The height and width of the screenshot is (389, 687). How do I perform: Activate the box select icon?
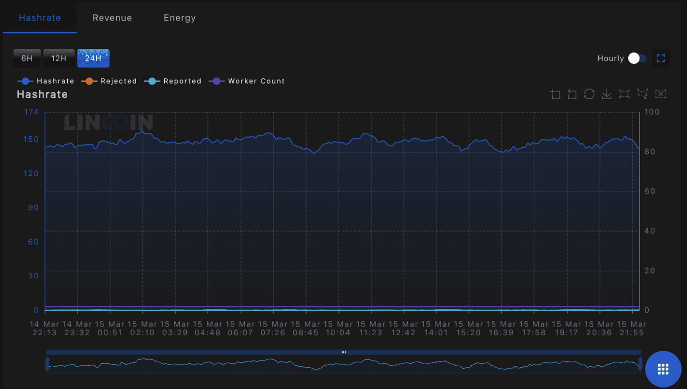624,94
